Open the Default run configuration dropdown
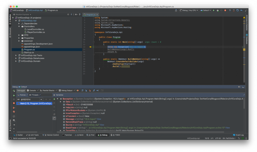Screen dimensions: 257x152 pyautogui.click(x=206, y=10)
